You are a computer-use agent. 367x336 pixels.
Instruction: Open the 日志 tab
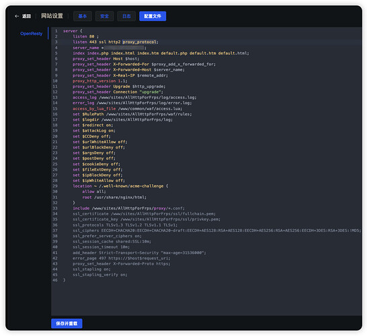(x=126, y=16)
